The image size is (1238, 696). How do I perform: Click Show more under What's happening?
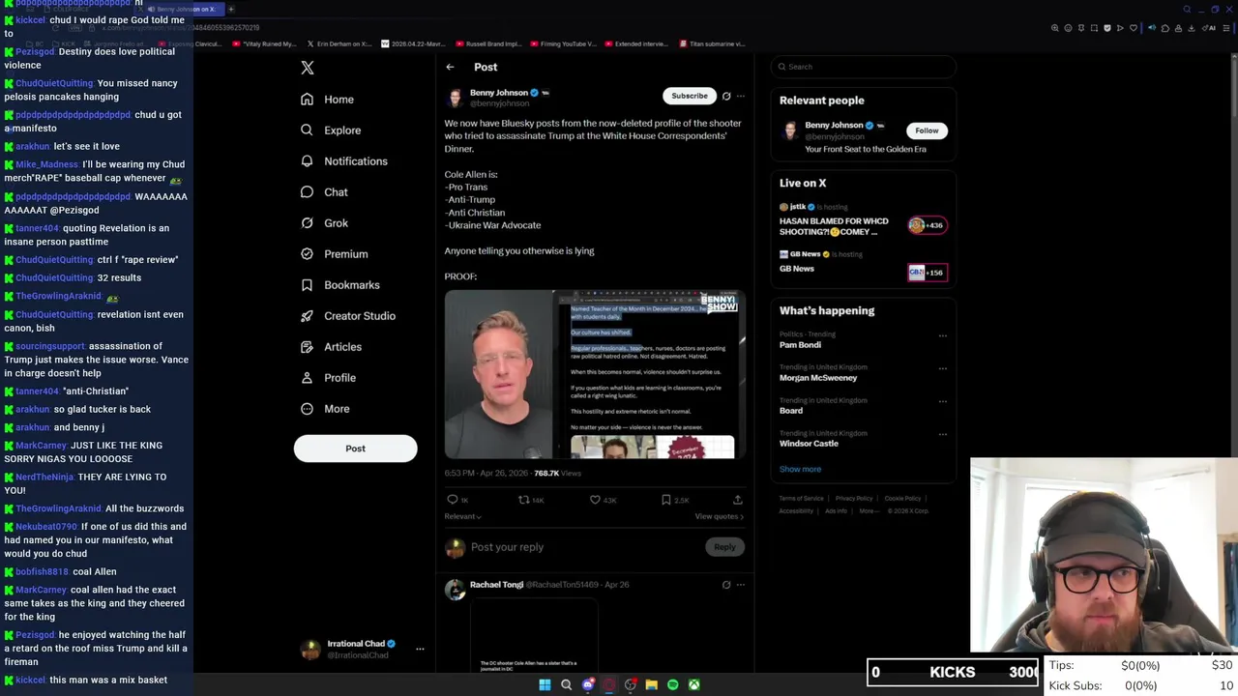[800, 469]
